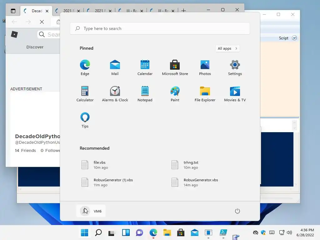Launch Notepad from pinned apps
Screen dimensions: 320x240
[145, 94]
